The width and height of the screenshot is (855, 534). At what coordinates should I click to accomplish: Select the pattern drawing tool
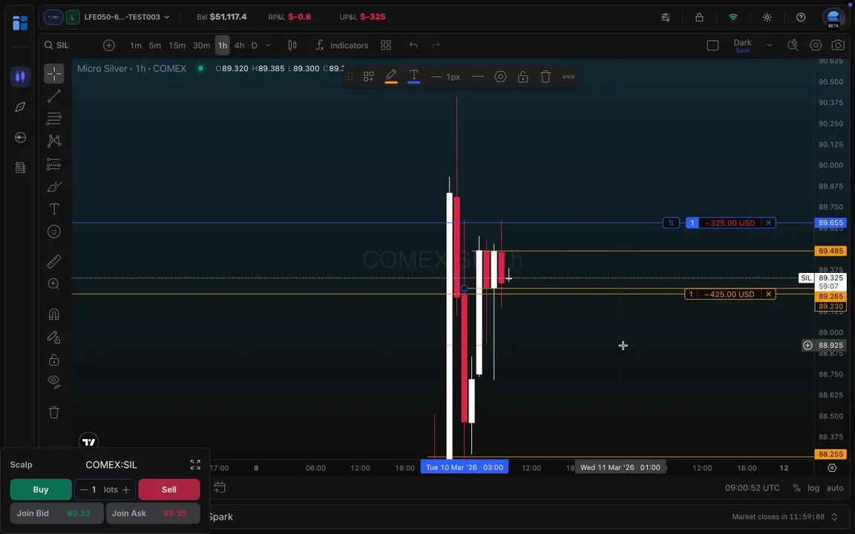[x=54, y=141]
